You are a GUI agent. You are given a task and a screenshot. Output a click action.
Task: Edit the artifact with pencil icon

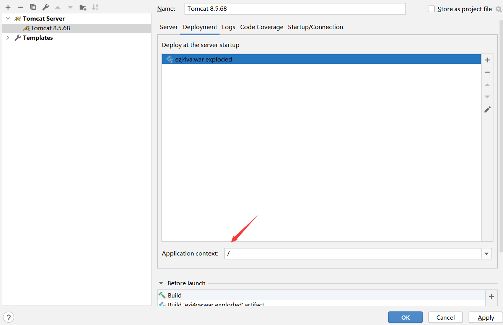487,110
